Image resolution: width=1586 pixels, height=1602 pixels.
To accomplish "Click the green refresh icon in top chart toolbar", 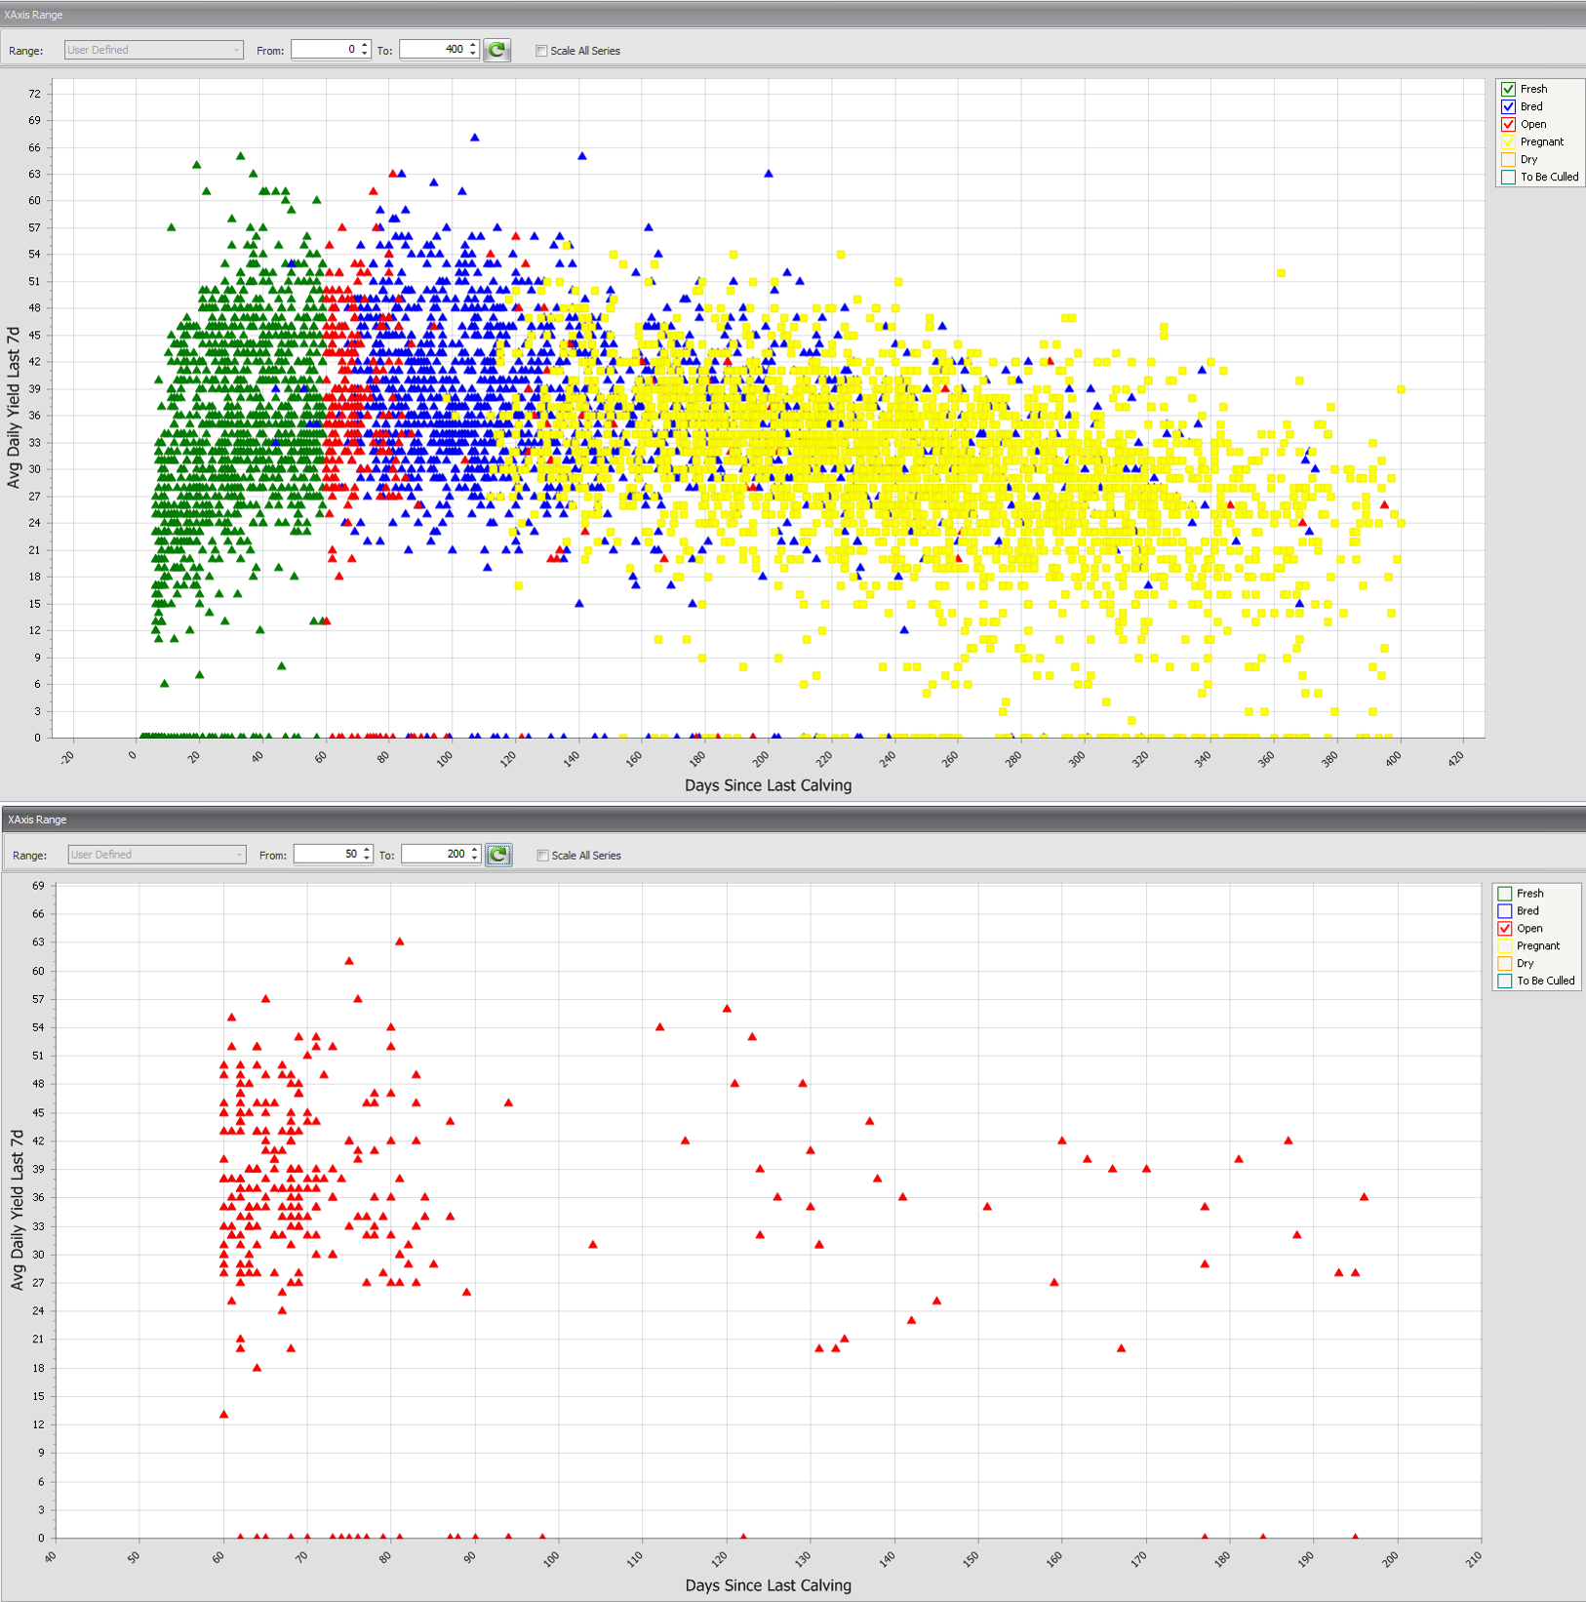I will pos(496,50).
